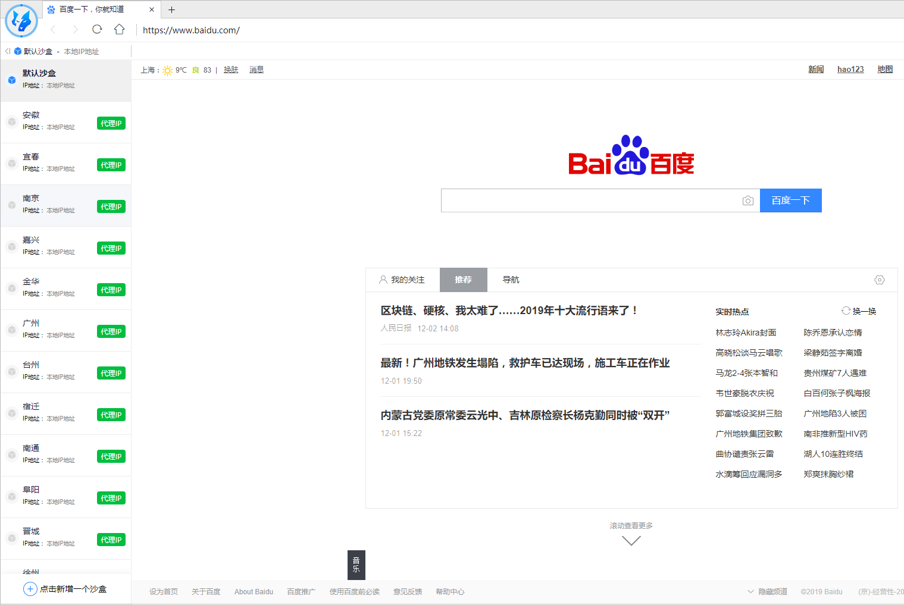904x605 pixels.
Task: Open the 2019年十大流行语 headline
Action: click(x=510, y=311)
